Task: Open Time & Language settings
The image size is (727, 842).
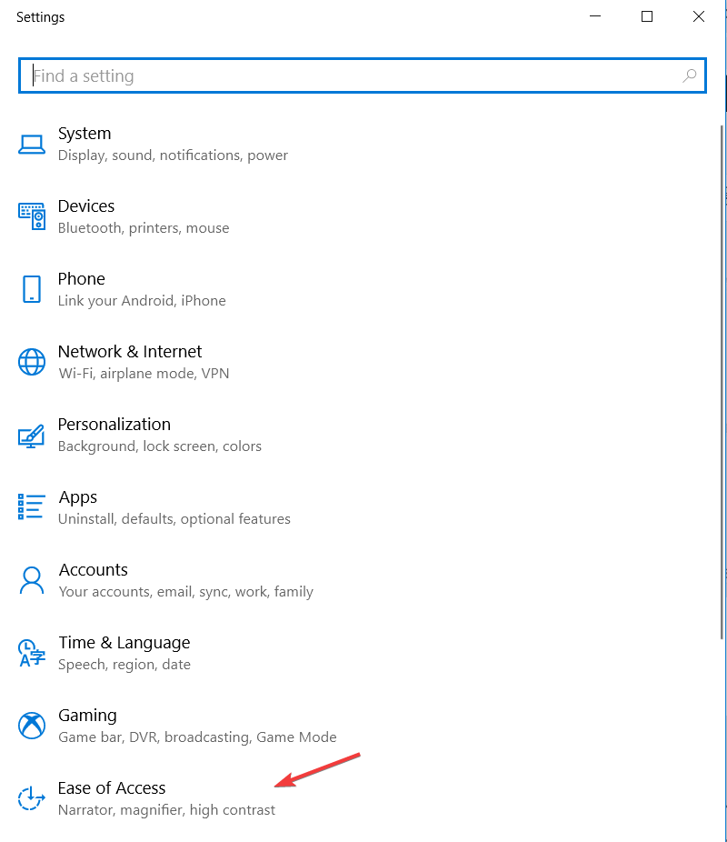Action: 124,643
